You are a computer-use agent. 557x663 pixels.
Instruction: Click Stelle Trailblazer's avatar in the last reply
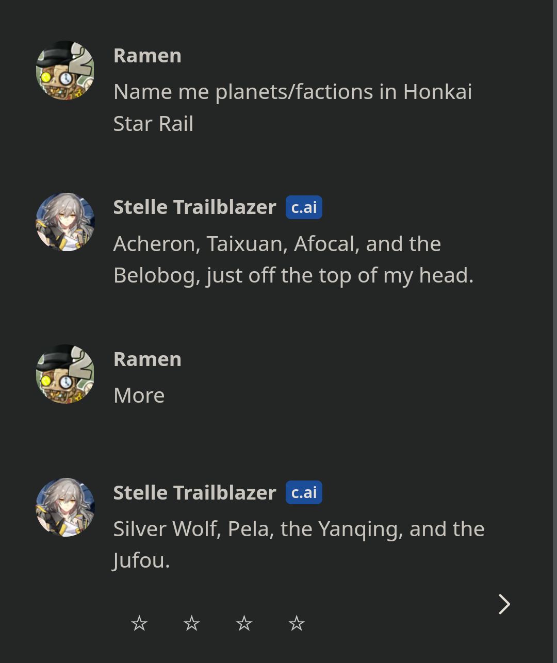pos(64,507)
